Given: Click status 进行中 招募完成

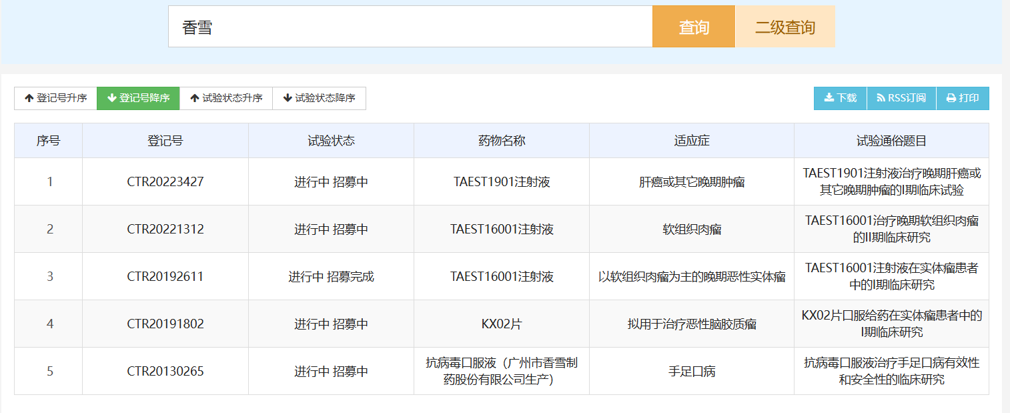Looking at the screenshot, I should (x=332, y=276).
